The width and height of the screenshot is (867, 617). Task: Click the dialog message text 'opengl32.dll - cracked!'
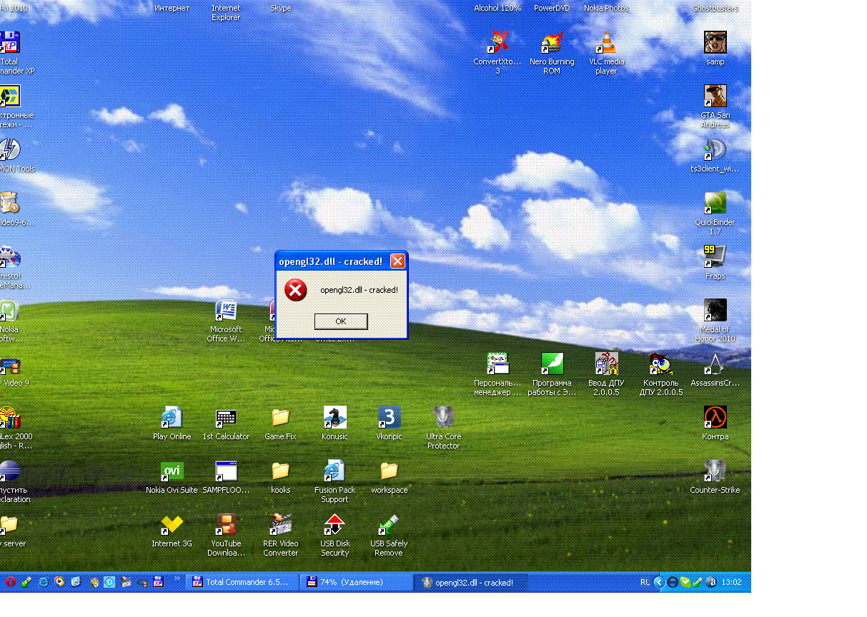click(359, 290)
